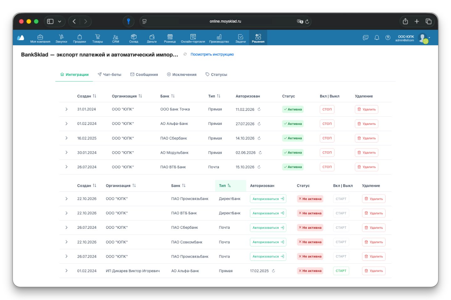Viewport: 451px width, 300px height.
Task: Switch to the Чат-боты tab
Action: point(109,75)
